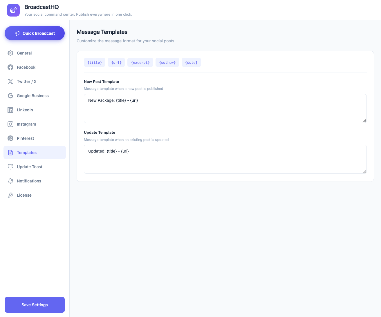Insert the {title} placeholder tag
The height and width of the screenshot is (317, 381).
click(x=95, y=63)
